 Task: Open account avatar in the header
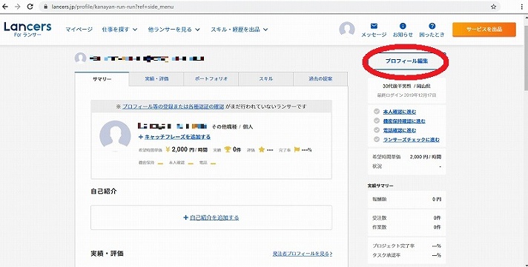[x=347, y=30]
